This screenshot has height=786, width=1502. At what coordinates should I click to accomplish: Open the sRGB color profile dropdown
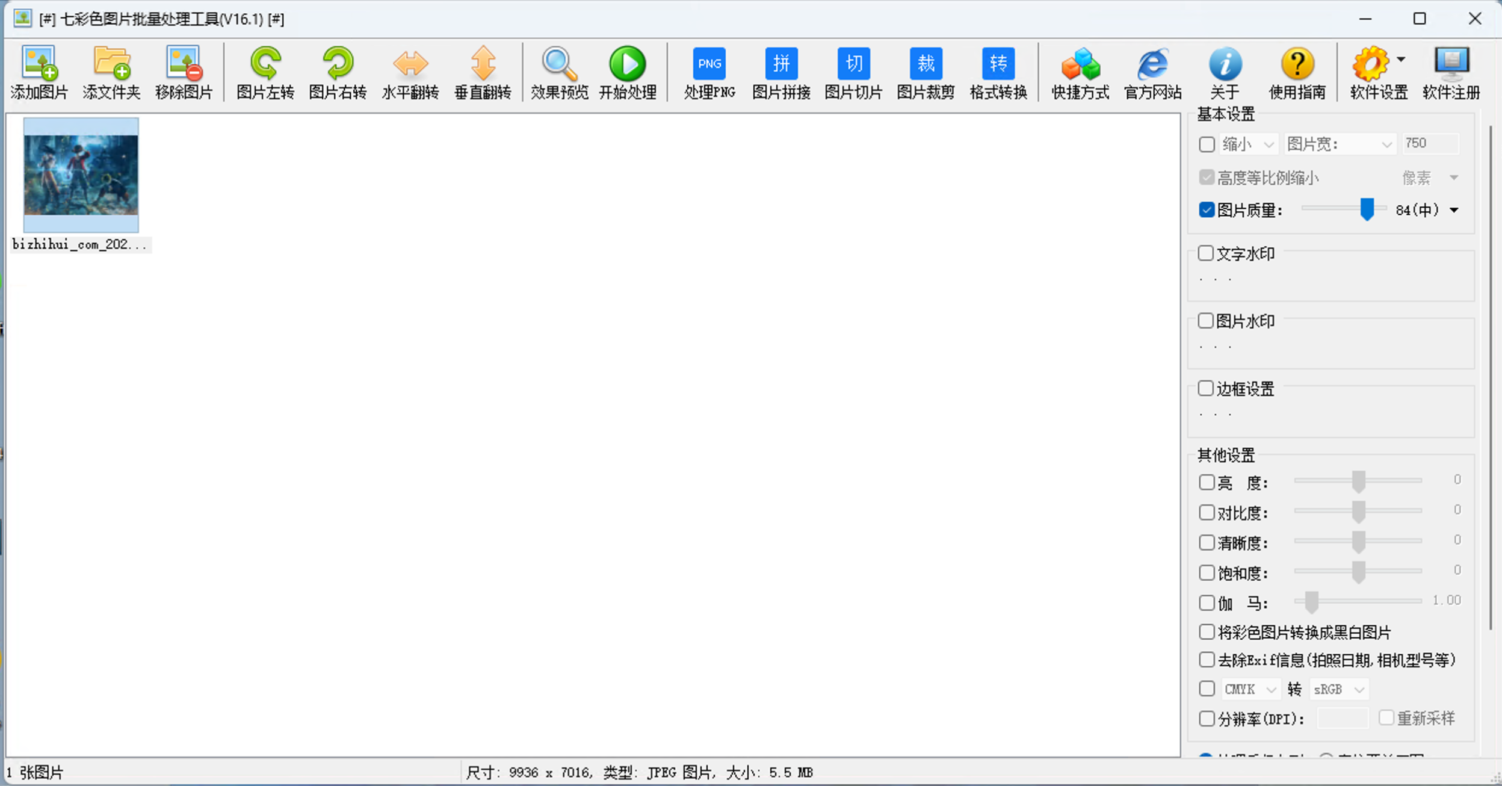[x=1339, y=689]
